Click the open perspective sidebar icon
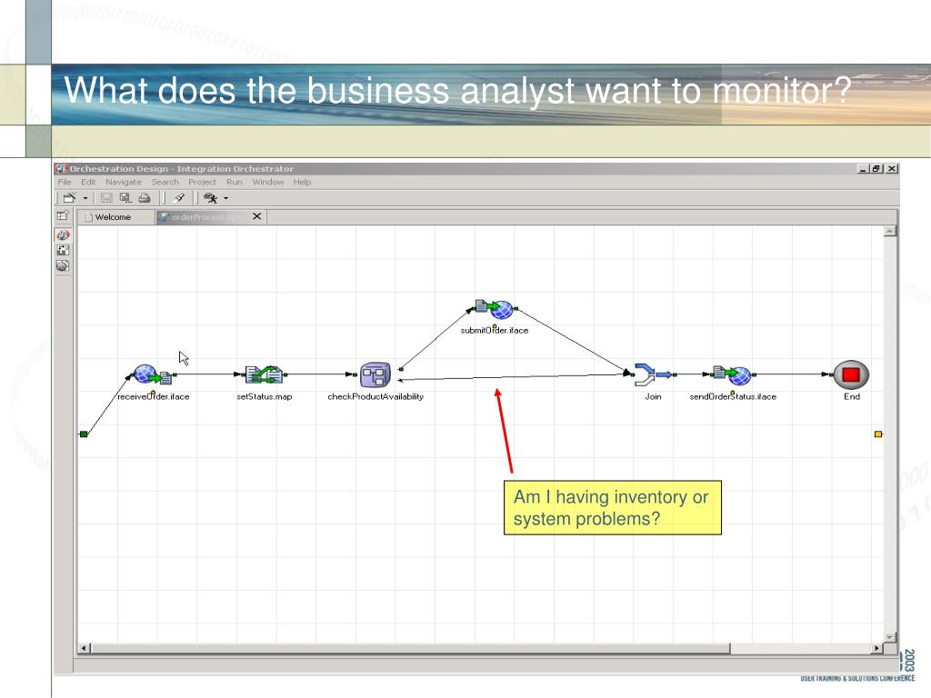This screenshot has height=698, width=931. click(63, 215)
